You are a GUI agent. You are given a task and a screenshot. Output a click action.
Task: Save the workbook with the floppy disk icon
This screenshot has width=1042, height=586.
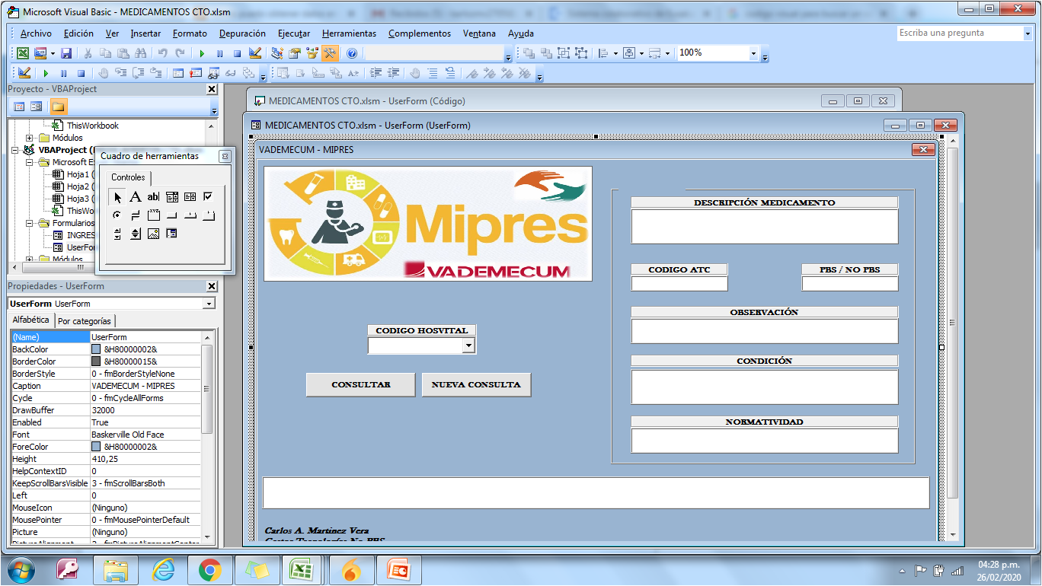click(x=66, y=53)
